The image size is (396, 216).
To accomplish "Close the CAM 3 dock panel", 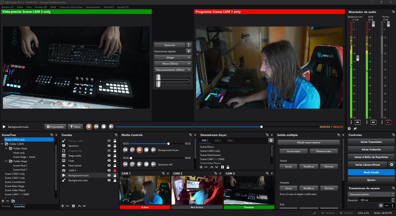I will [272, 173].
